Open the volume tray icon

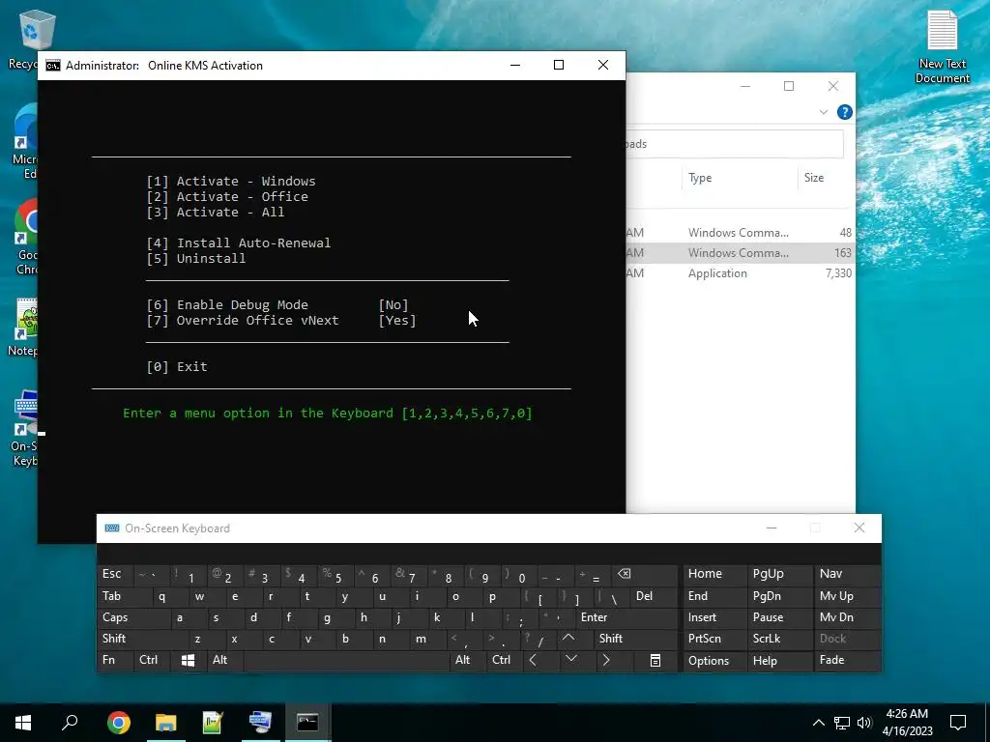tap(864, 723)
